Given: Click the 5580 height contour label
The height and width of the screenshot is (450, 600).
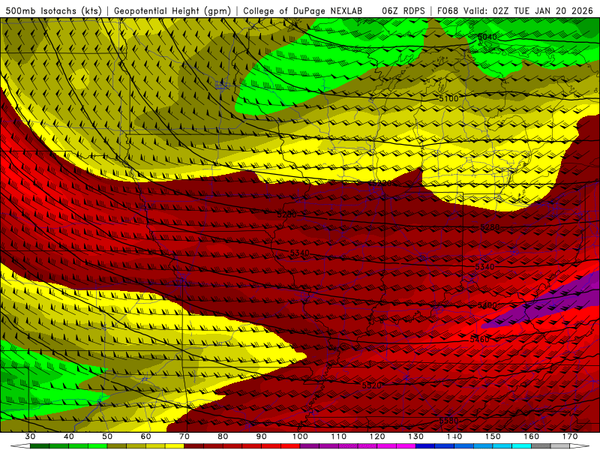Looking at the screenshot, I should pos(448,421).
